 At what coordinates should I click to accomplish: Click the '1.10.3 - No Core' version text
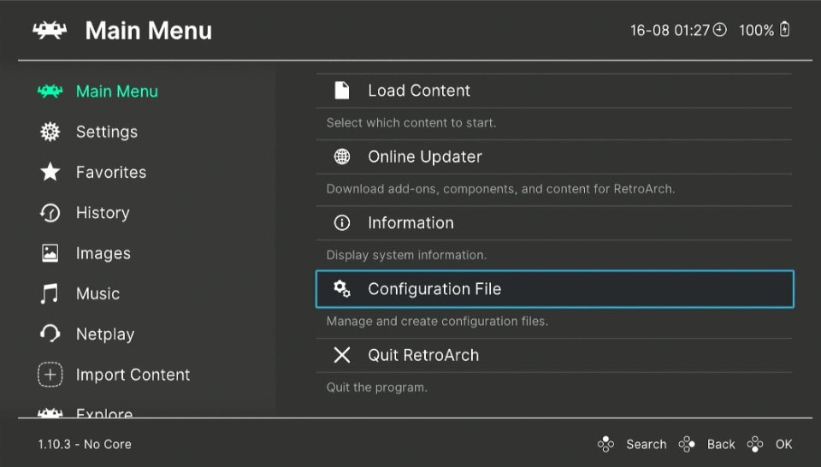tap(85, 444)
